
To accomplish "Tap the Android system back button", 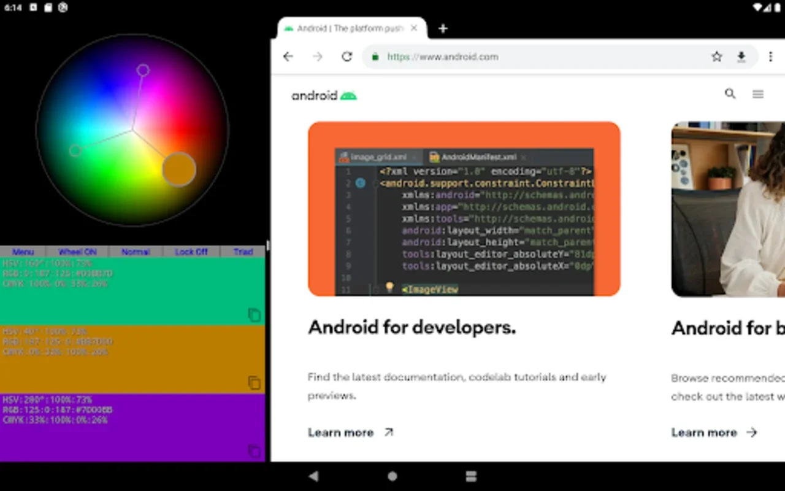I will tap(313, 476).
